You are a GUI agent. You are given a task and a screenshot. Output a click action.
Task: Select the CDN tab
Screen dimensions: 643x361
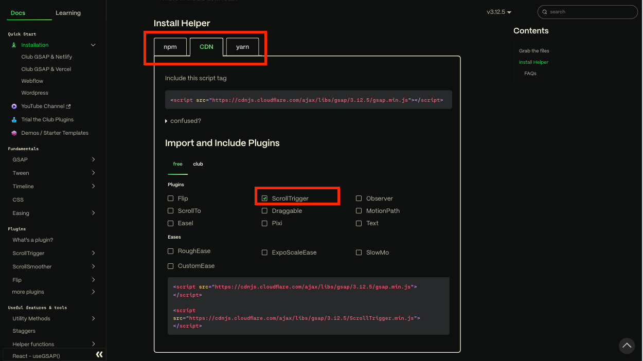[206, 47]
